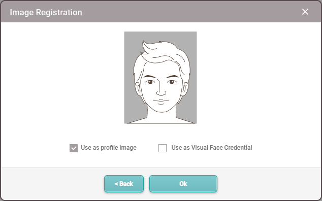Click the gray checkmark icon beside profile image
The width and height of the screenshot is (322, 201).
pos(74,148)
